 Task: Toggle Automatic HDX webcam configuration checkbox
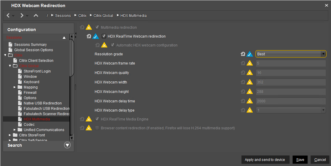[113, 45]
